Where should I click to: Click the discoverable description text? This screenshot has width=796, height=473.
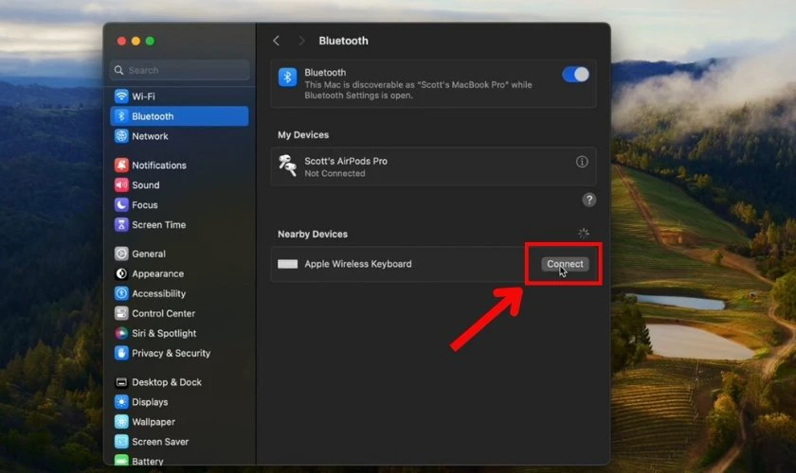[418, 90]
